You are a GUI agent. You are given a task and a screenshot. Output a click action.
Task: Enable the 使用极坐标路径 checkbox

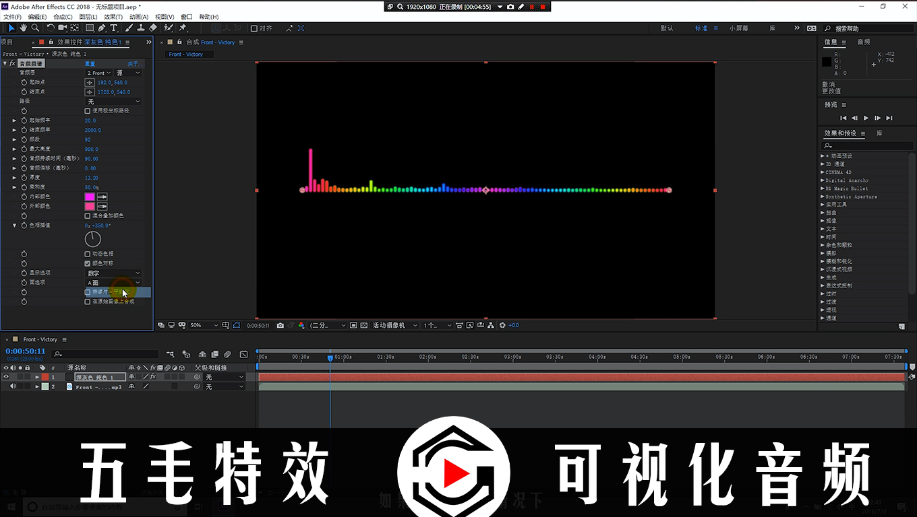(88, 110)
